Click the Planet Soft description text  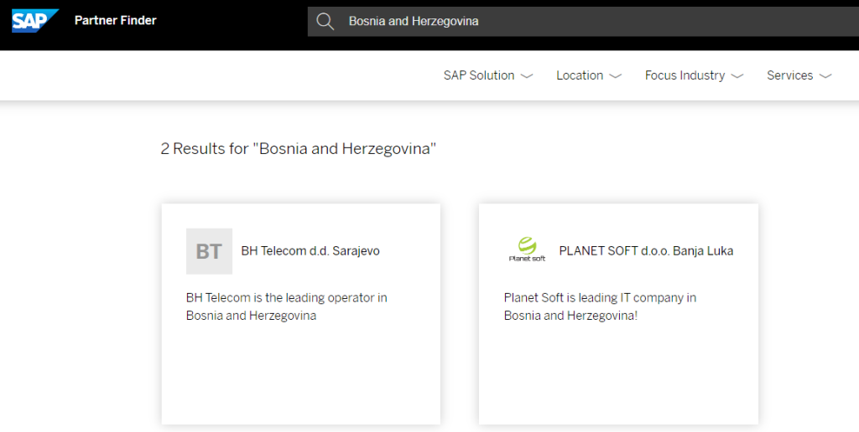600,306
